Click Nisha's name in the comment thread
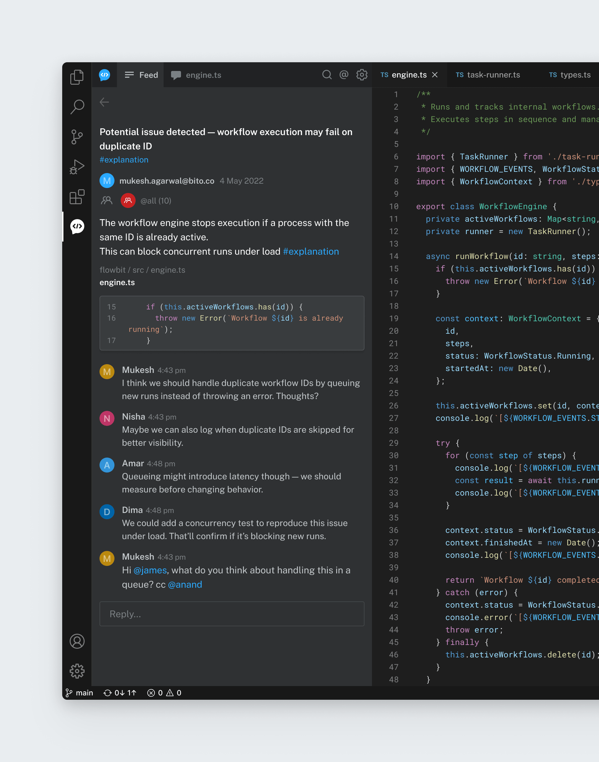 pos(133,416)
